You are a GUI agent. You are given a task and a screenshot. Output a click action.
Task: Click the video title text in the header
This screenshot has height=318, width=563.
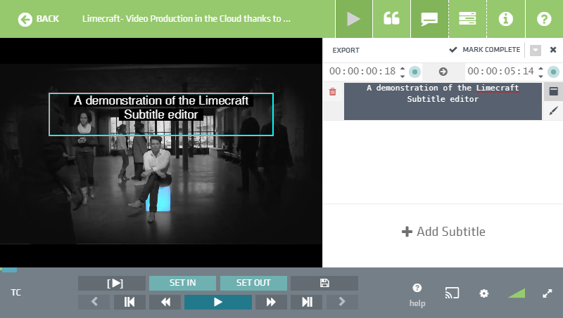point(186,19)
